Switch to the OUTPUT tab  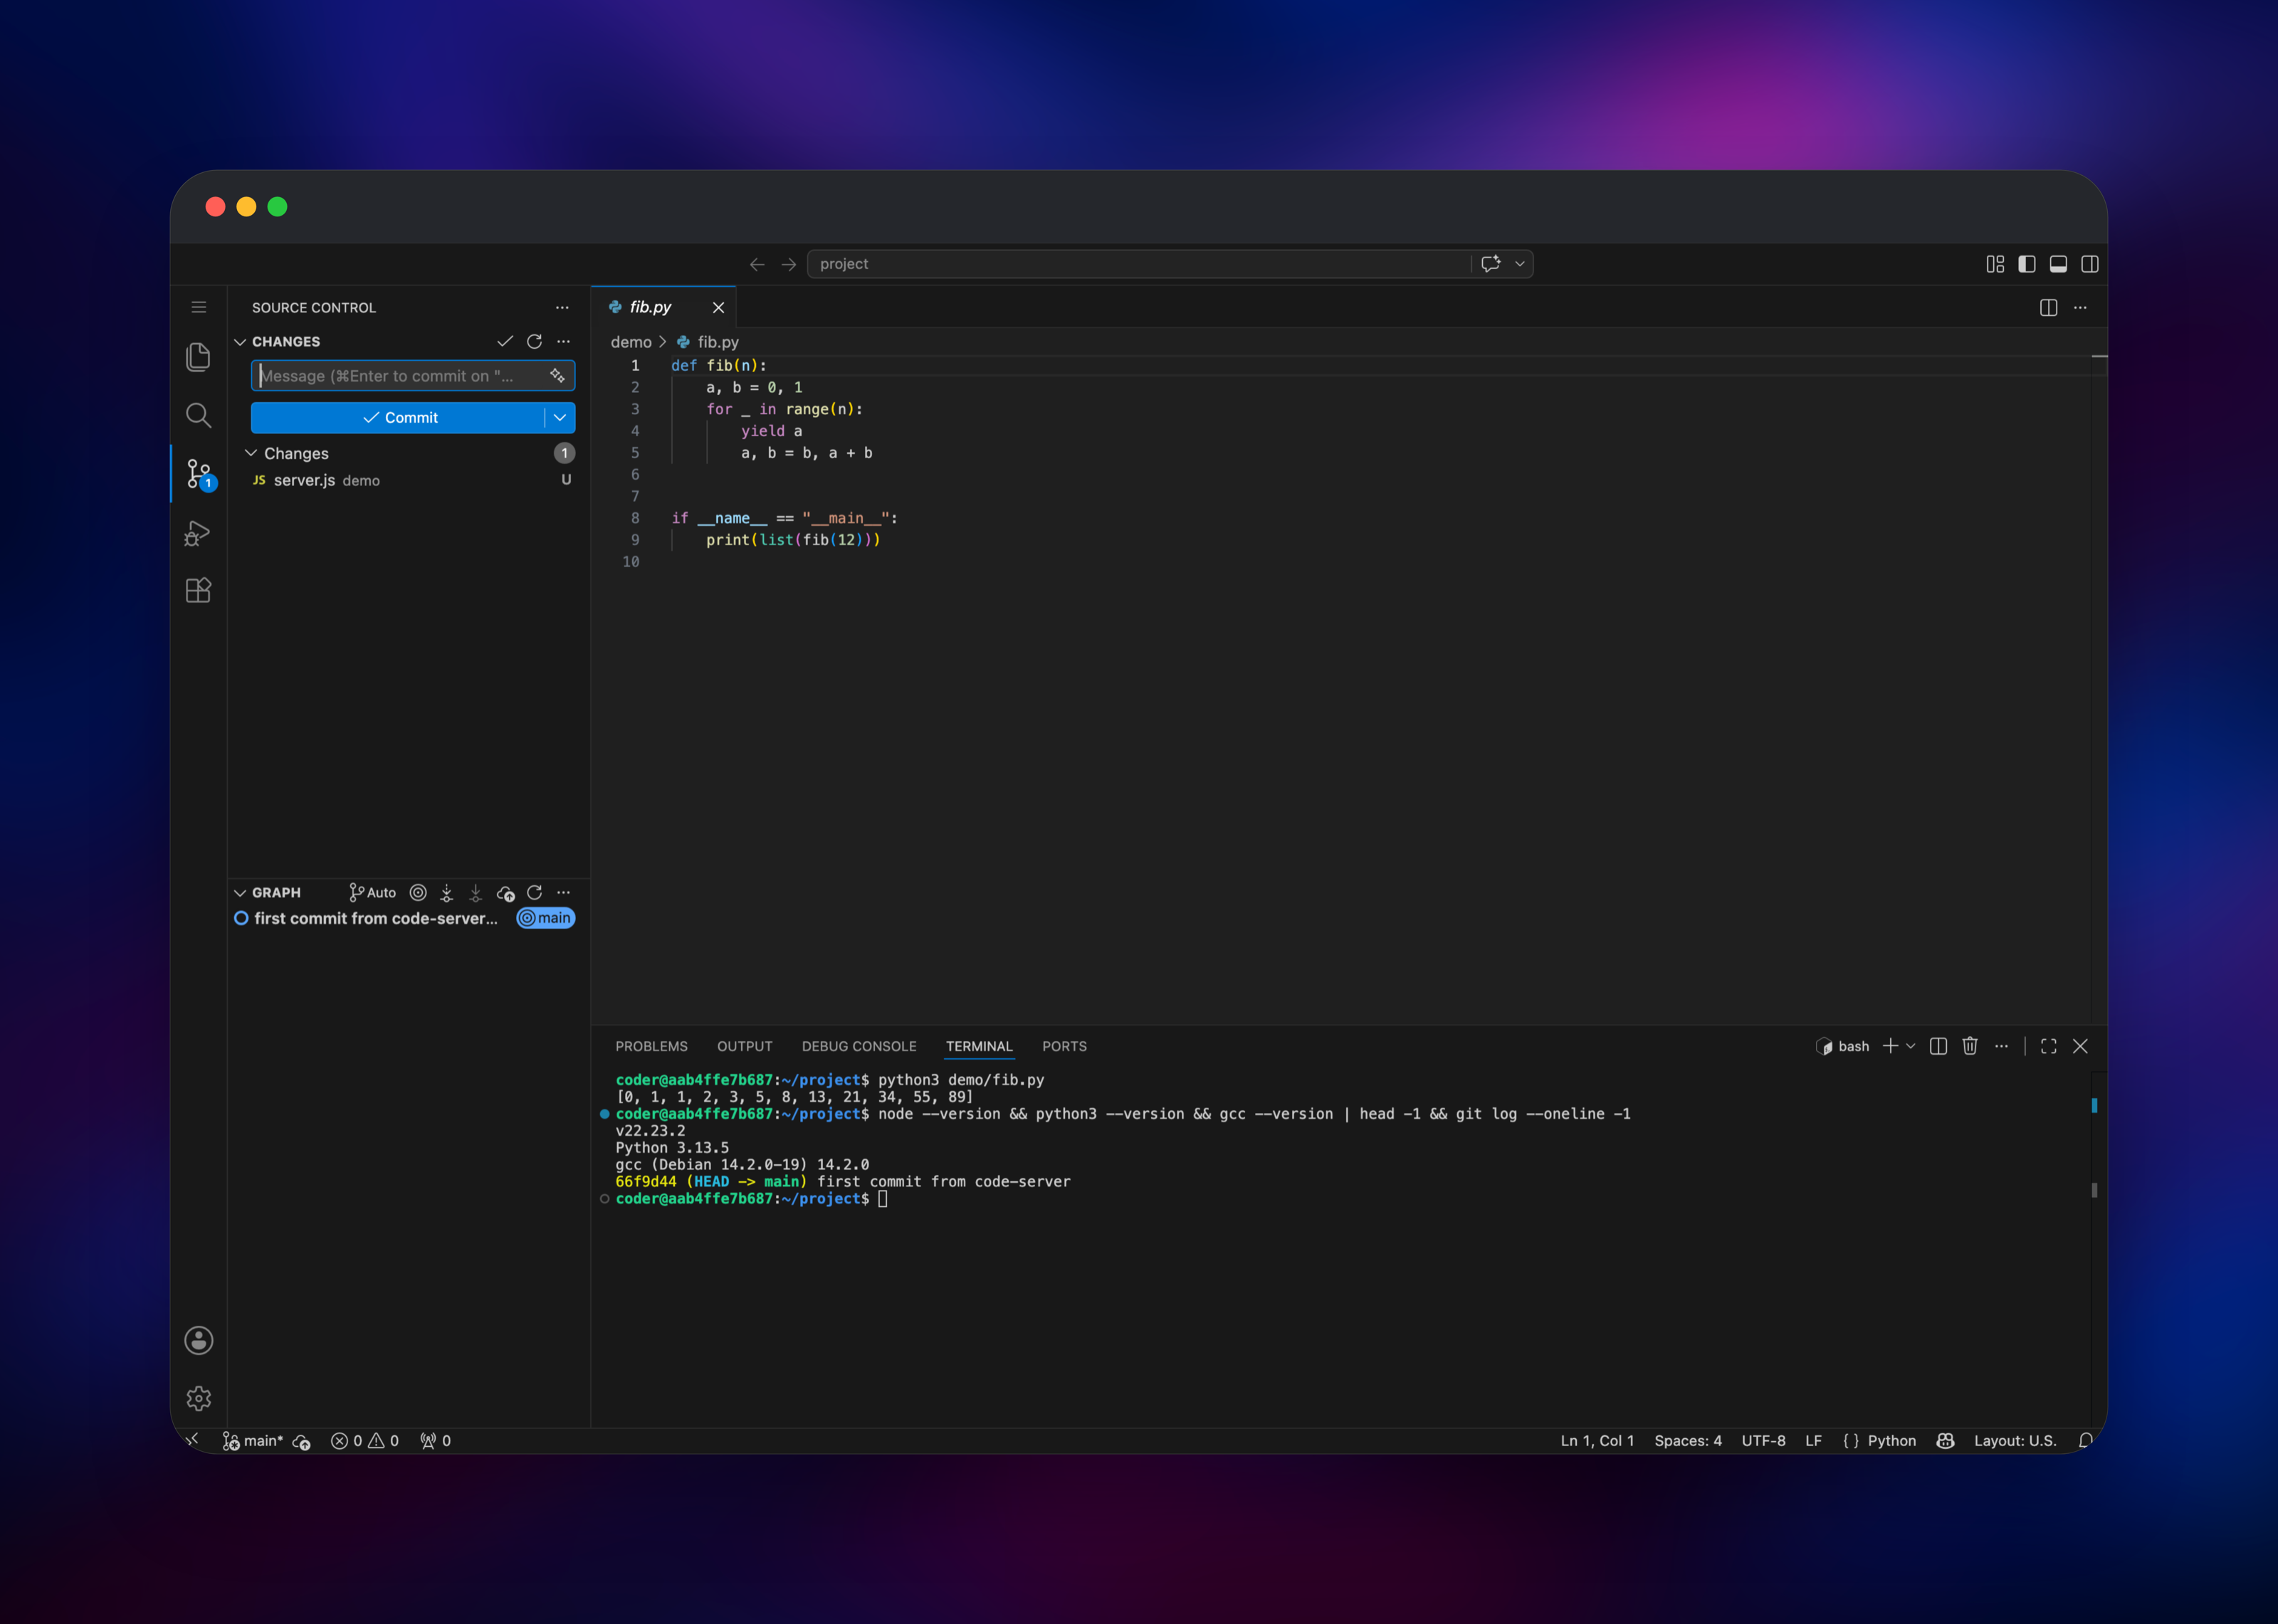tap(744, 1046)
